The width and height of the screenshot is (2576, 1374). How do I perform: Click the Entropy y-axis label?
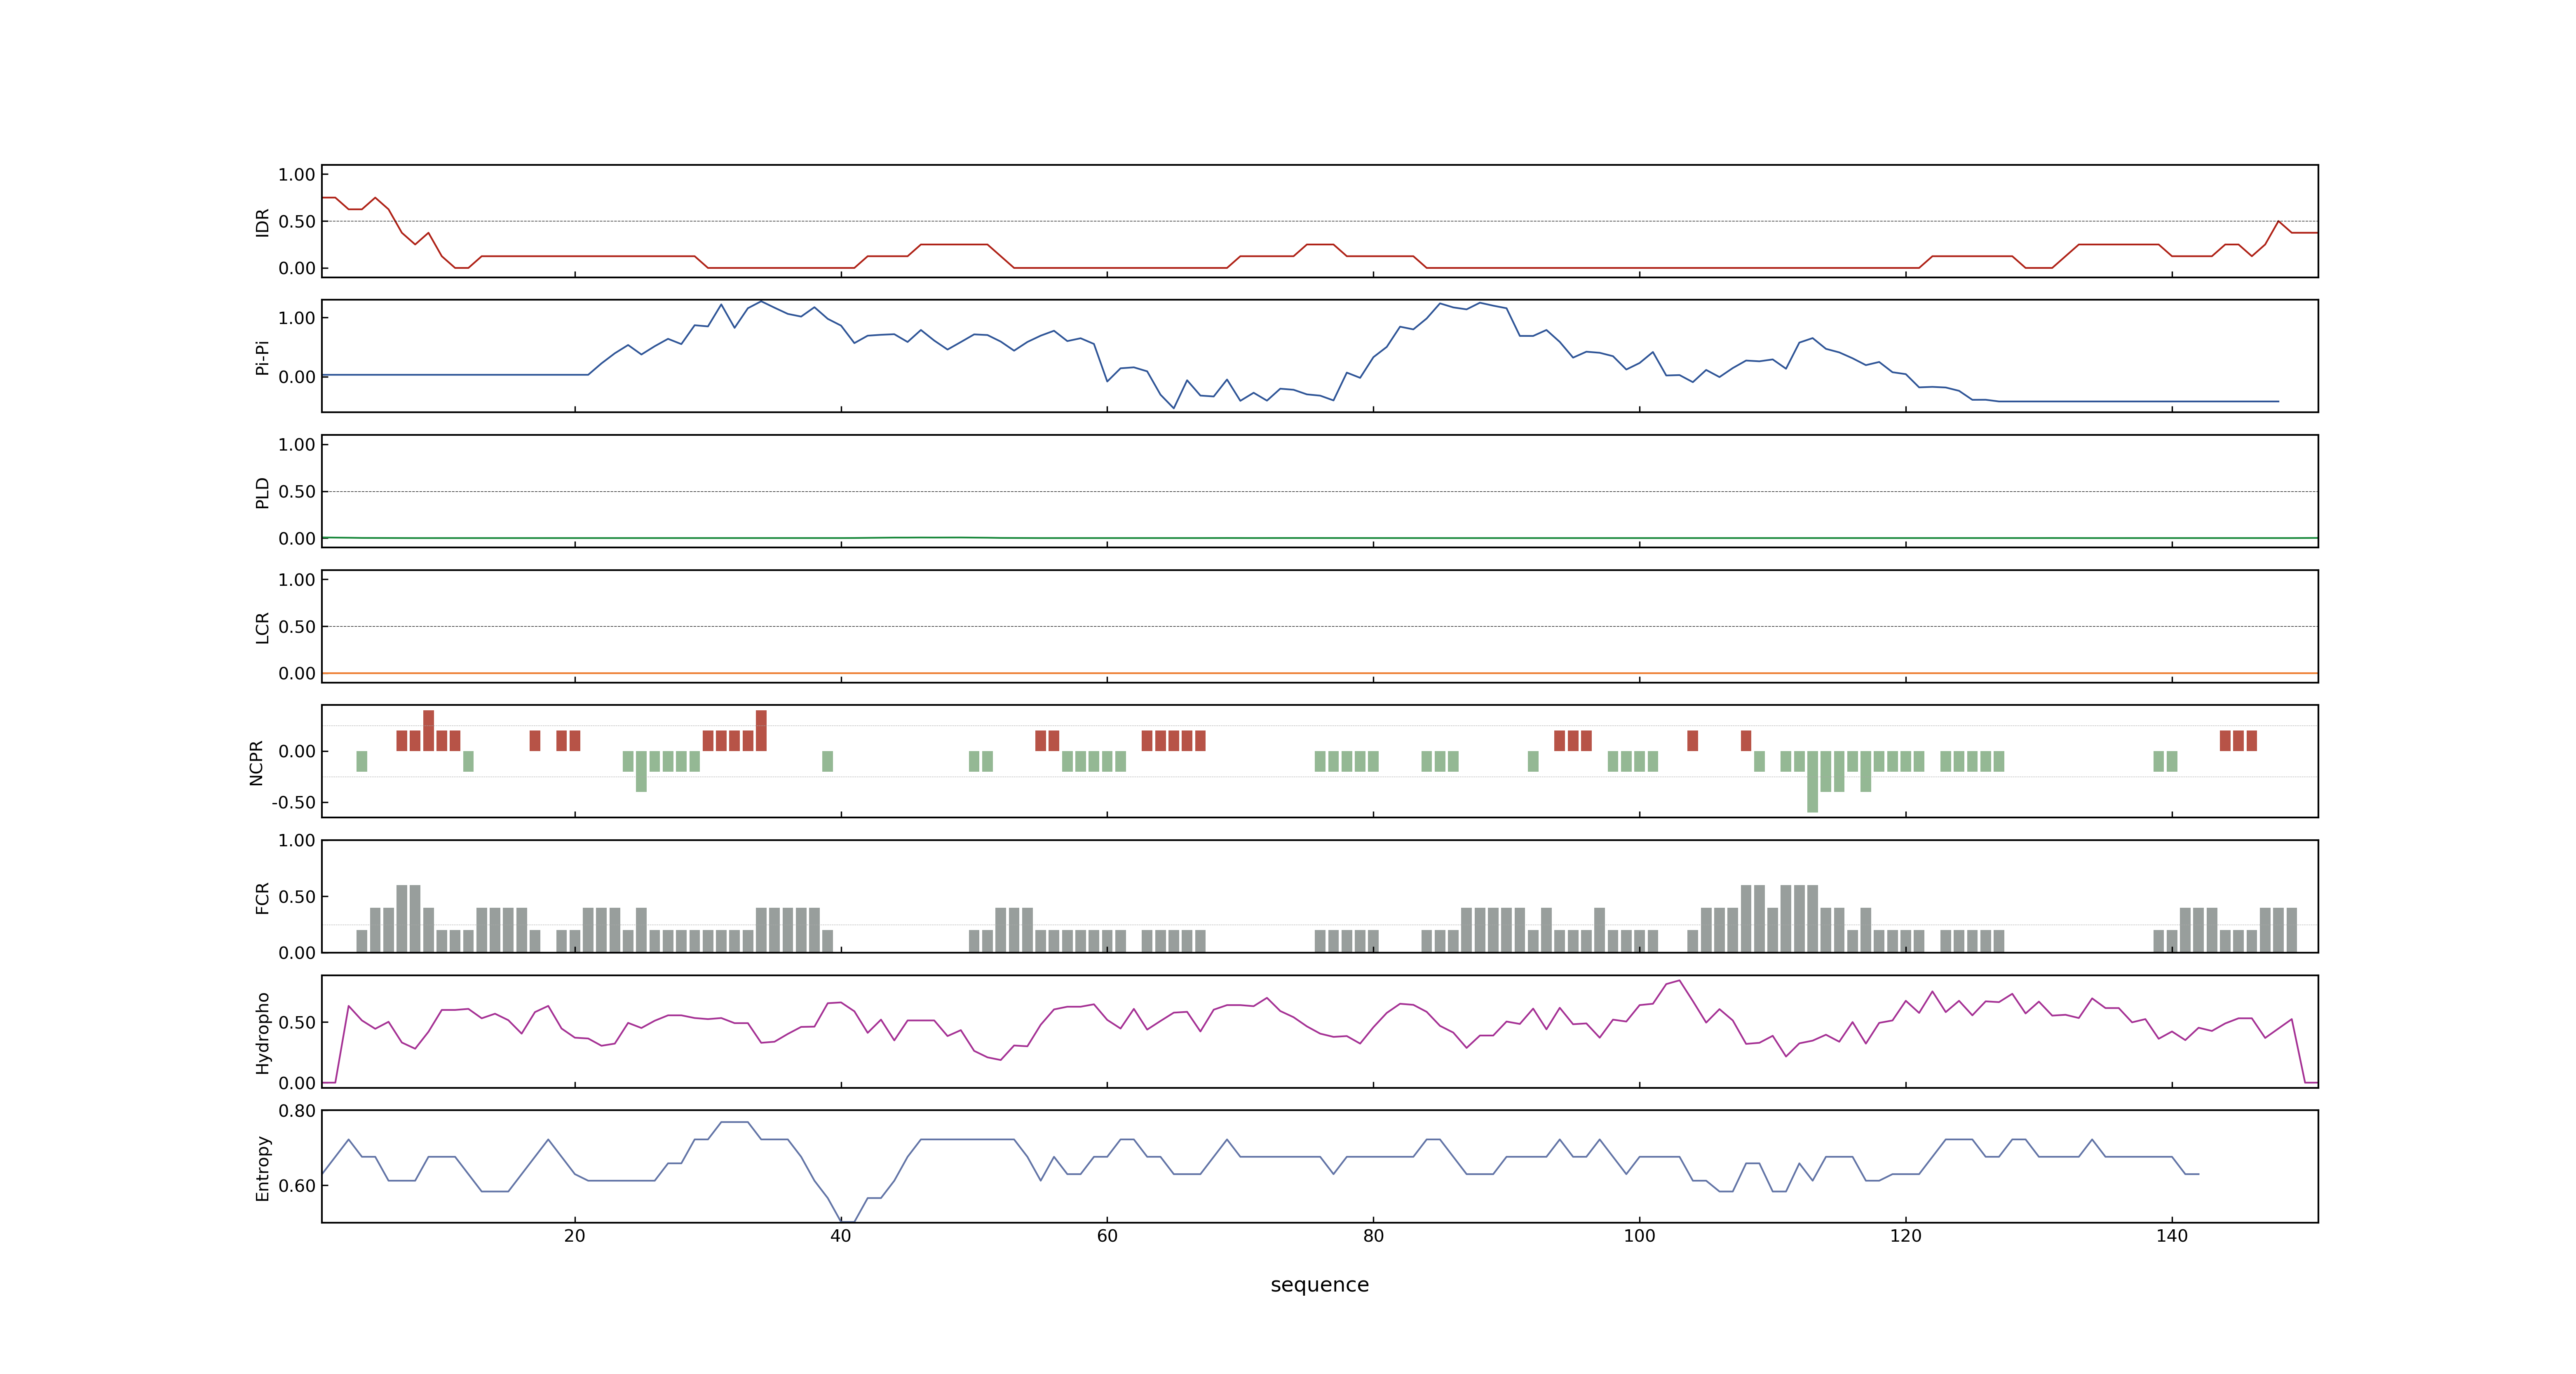[x=262, y=1167]
